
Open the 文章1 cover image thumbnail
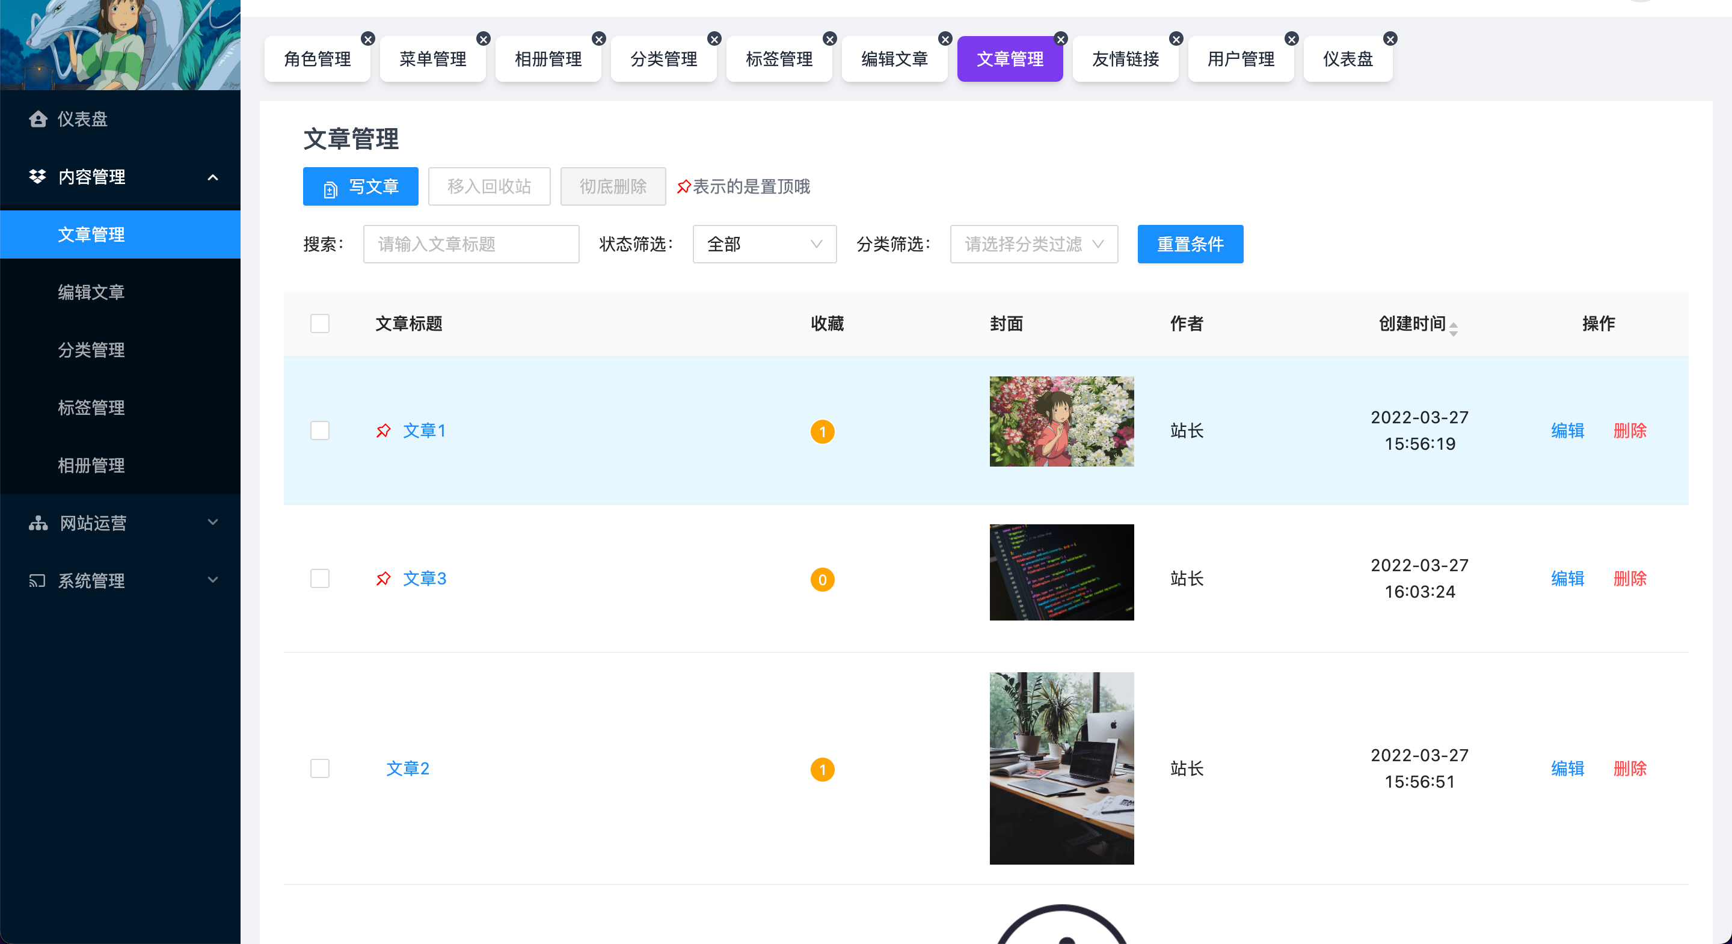[1061, 421]
